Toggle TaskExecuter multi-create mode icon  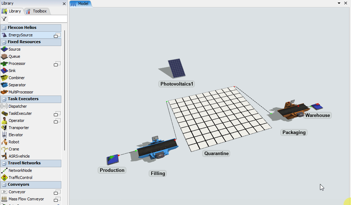click(57, 114)
